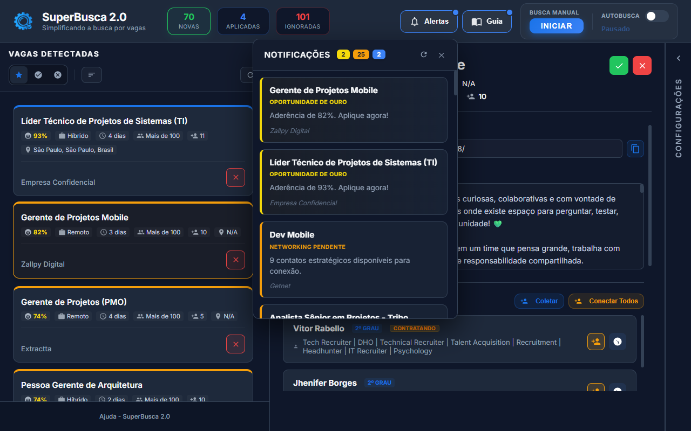Open the sort options icon in Vagas Detectadas
Image resolution: width=691 pixels, height=431 pixels.
pos(92,75)
